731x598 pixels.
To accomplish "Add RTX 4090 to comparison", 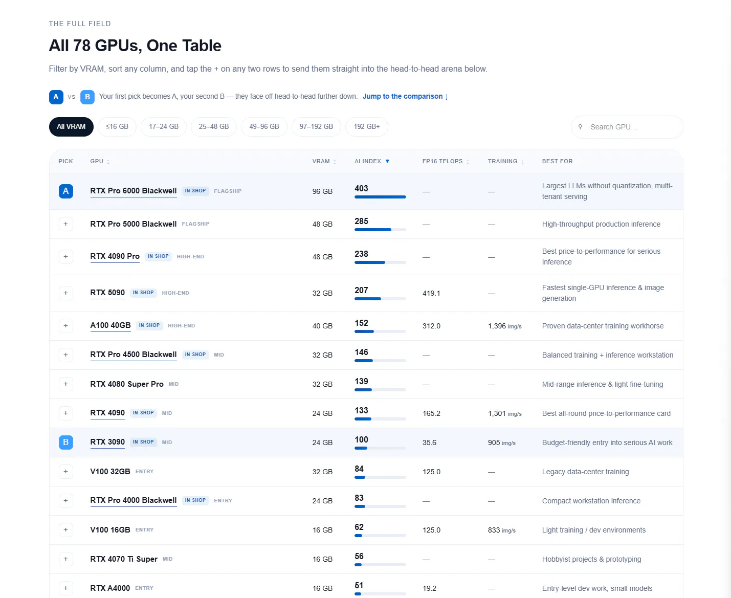I will pos(65,413).
